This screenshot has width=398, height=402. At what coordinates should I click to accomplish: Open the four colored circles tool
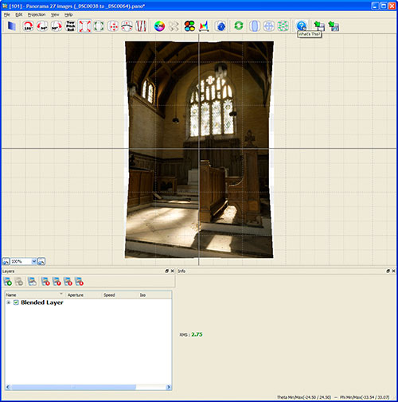click(189, 26)
